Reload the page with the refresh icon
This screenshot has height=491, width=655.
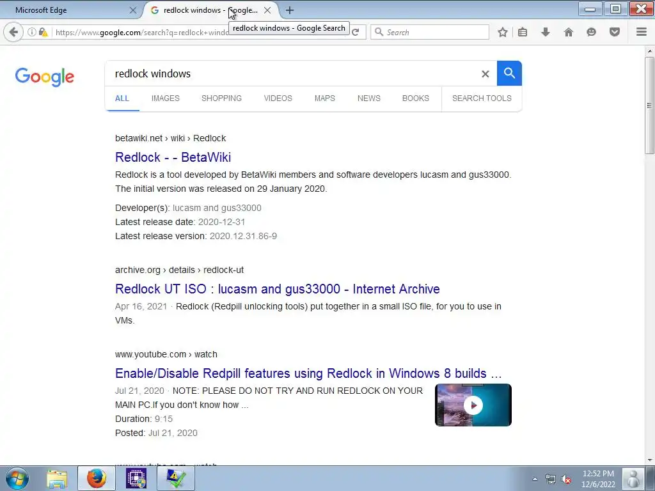click(x=356, y=32)
